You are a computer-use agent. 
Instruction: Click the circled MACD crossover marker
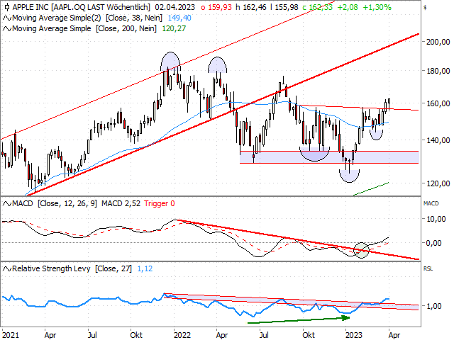[x=362, y=250]
